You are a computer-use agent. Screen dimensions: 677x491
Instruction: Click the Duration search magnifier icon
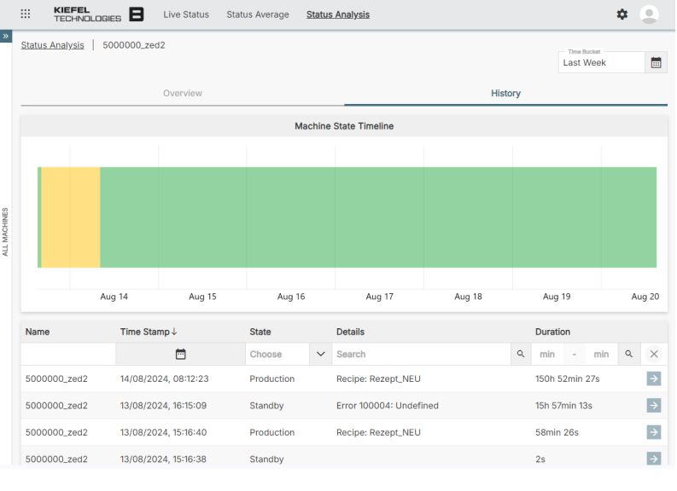(629, 354)
